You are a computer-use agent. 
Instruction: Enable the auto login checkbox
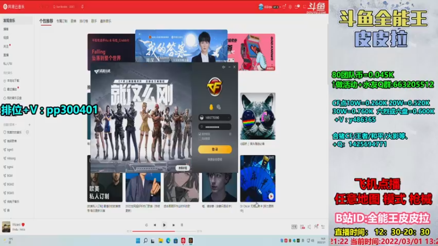(x=200, y=139)
